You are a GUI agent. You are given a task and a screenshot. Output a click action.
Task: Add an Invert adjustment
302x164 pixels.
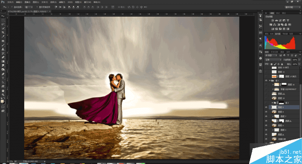tap(273, 29)
